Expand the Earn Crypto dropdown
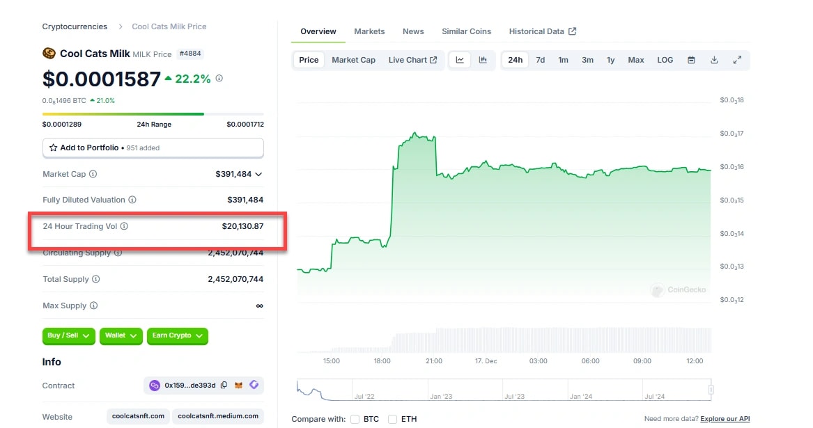Image resolution: width=813 pixels, height=428 pixels. click(178, 335)
